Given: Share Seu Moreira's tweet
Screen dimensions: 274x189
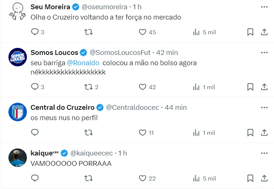Looking at the screenshot, I should pos(264,32).
